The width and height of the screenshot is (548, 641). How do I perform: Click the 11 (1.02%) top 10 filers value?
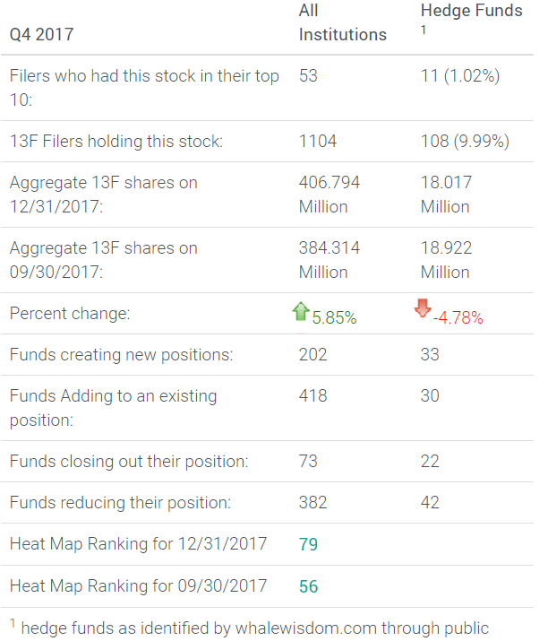(459, 76)
